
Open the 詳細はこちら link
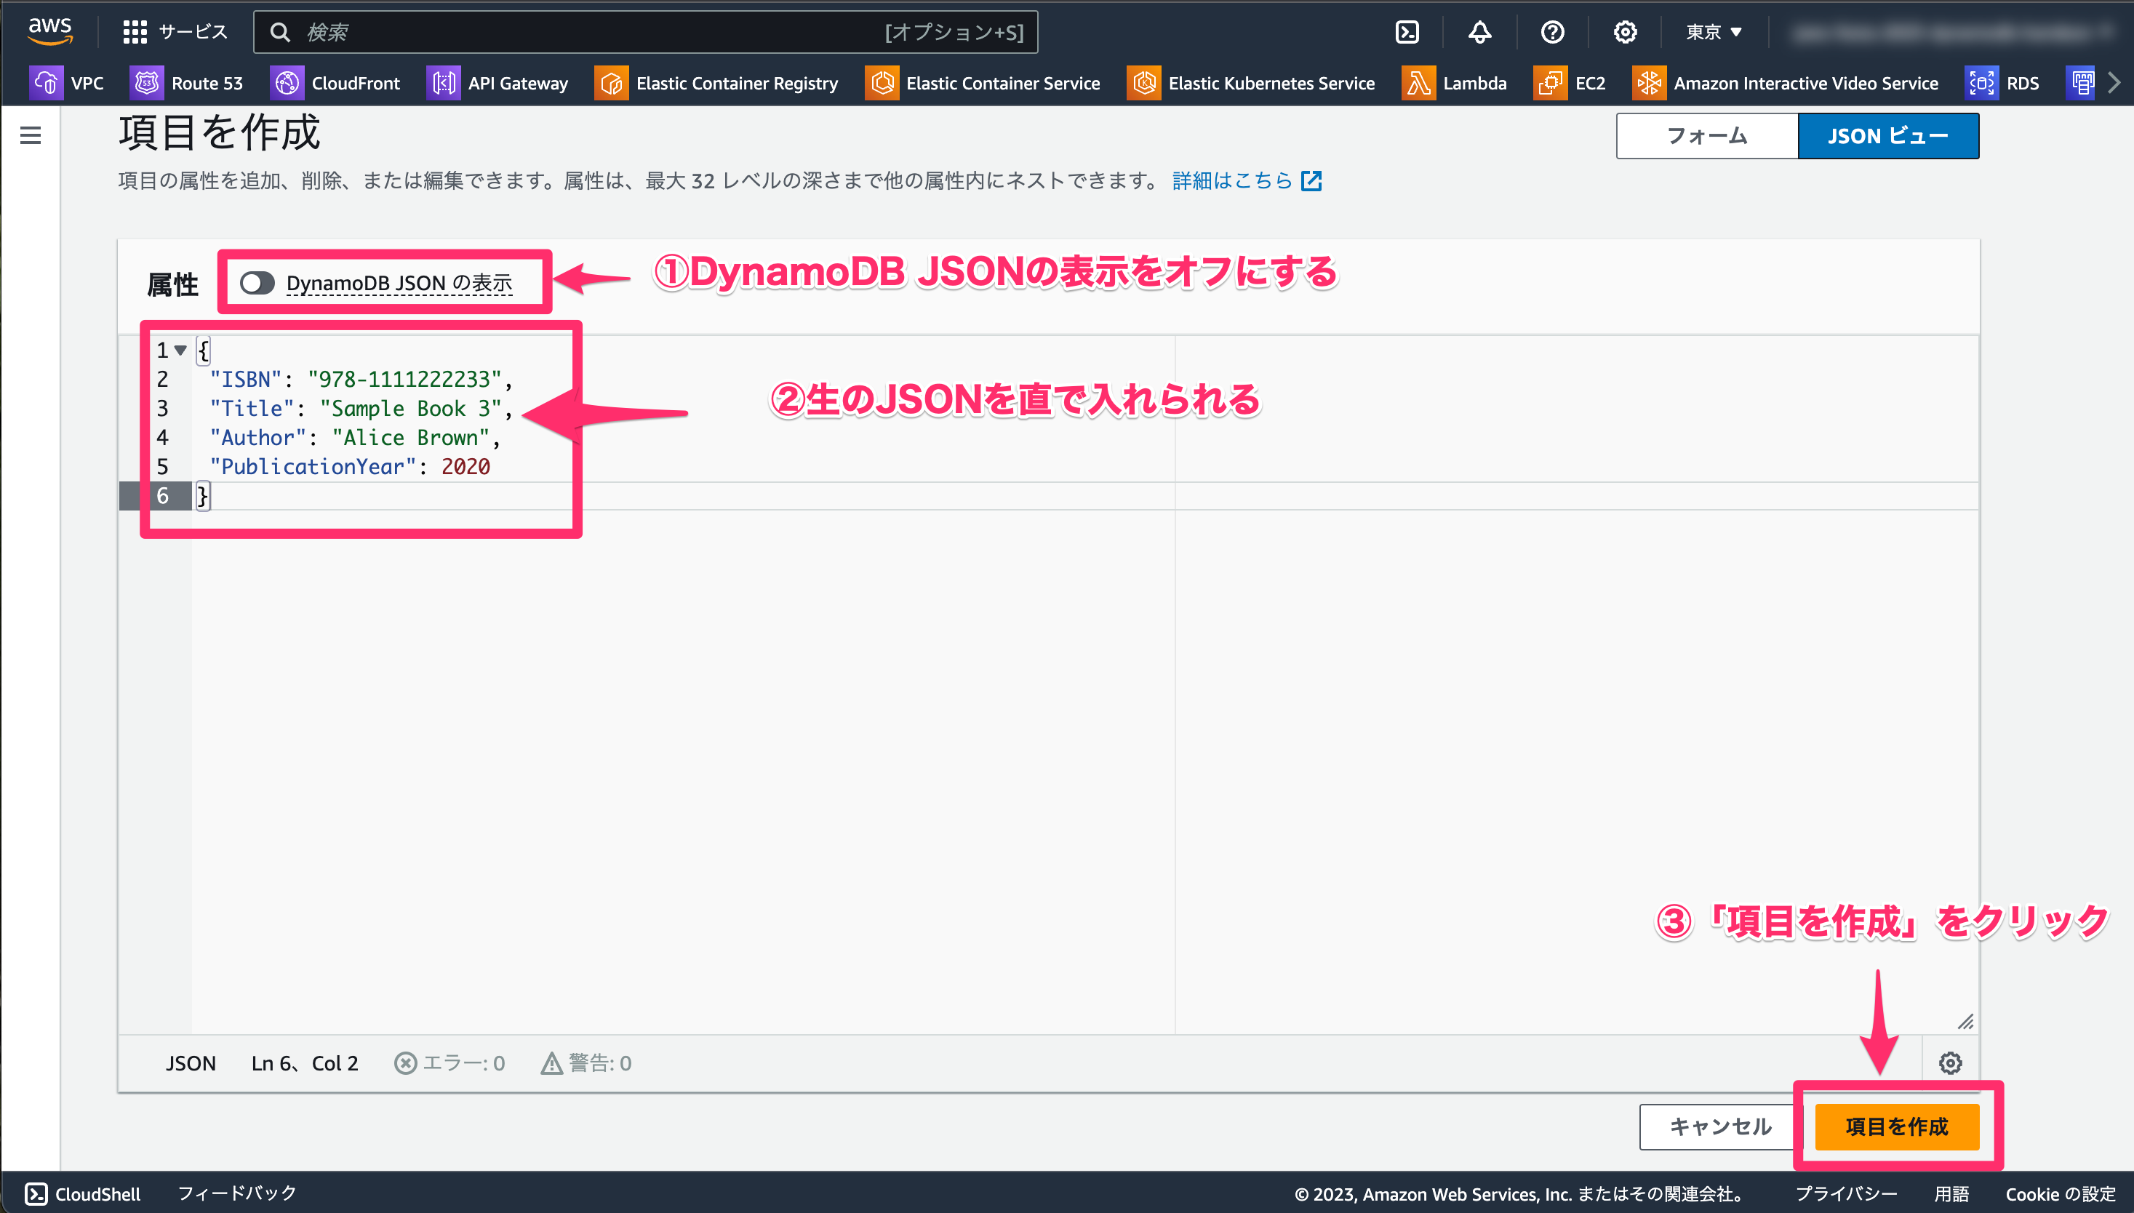coord(1247,181)
